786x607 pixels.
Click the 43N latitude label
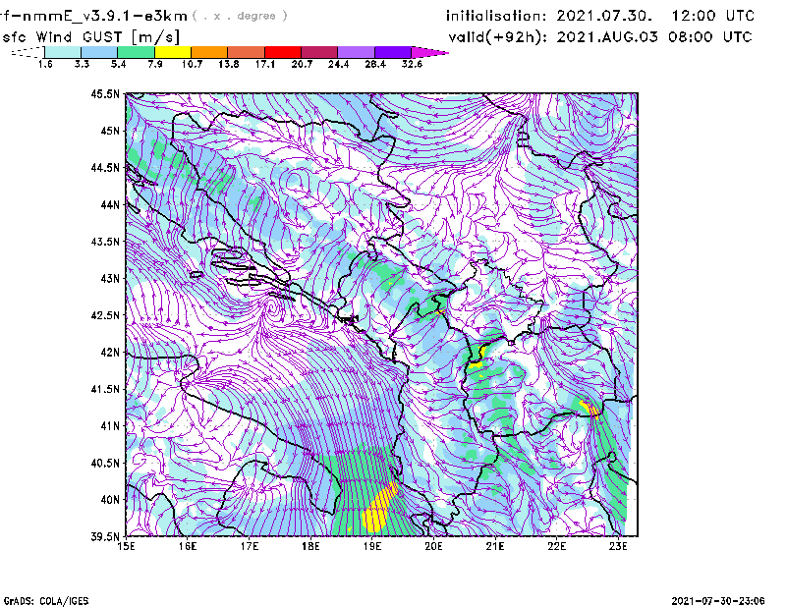(x=110, y=278)
